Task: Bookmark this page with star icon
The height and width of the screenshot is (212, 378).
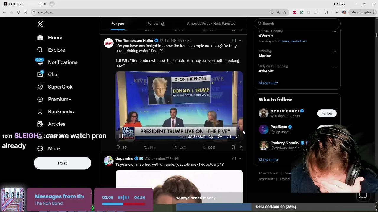Action: pos(285,12)
